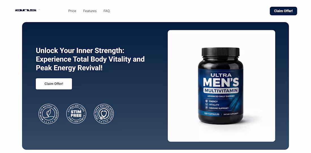The width and height of the screenshot is (311, 153).
Task: Click the Vitality icon on bottle label
Action: (x=206, y=105)
